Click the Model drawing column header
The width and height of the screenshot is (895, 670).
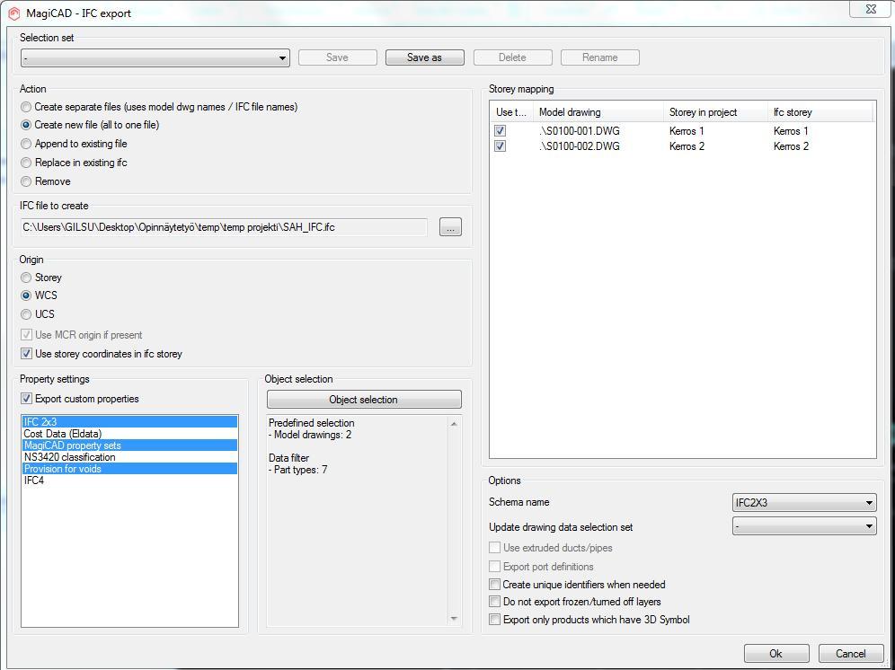(598, 112)
